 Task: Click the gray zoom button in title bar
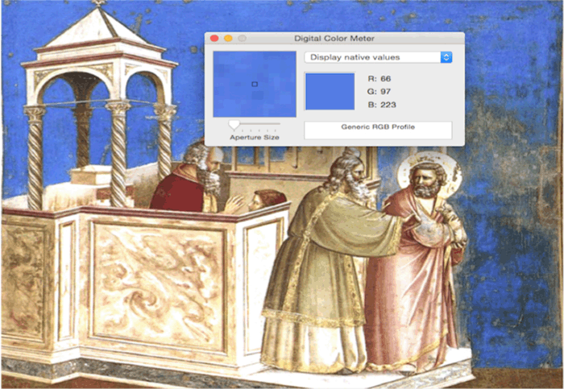[x=243, y=39]
